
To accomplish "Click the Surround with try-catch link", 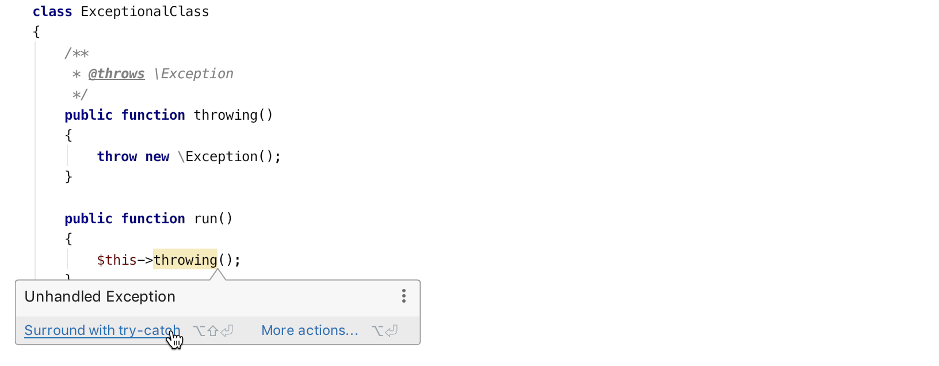I will (102, 330).
